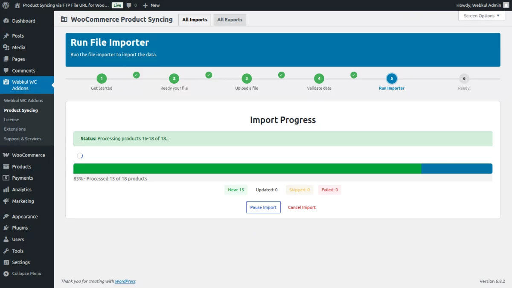Click the Marketing megaphone icon
Screen dimensions: 512x288
(x=6, y=201)
